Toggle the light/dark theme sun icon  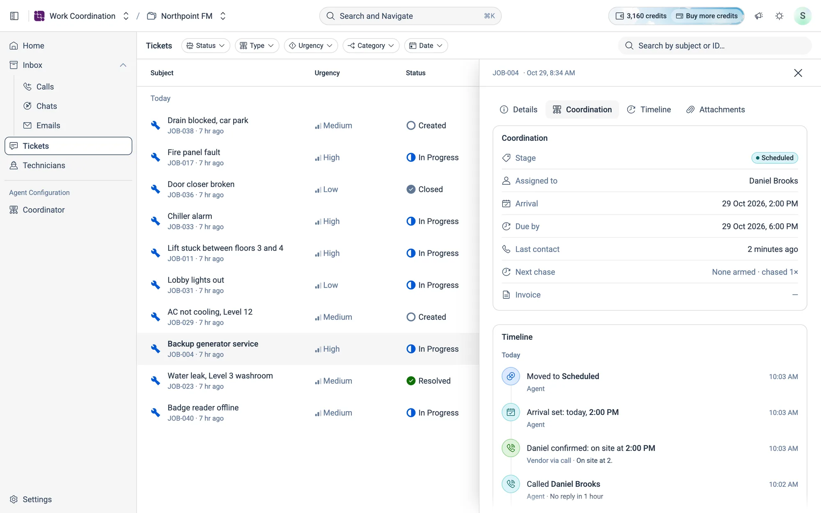coord(779,16)
